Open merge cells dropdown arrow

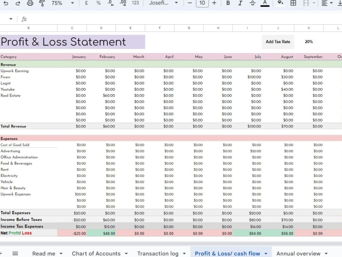click(314, 3)
